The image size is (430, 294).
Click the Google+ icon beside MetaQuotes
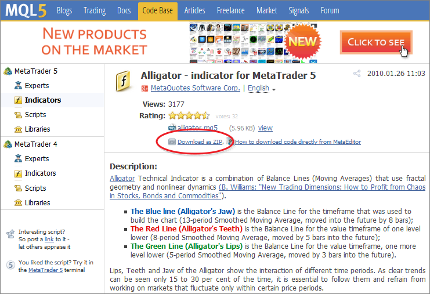(x=144, y=88)
